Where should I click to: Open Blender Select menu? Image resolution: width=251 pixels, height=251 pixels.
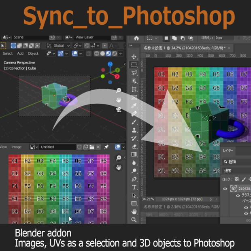coord(8,53)
